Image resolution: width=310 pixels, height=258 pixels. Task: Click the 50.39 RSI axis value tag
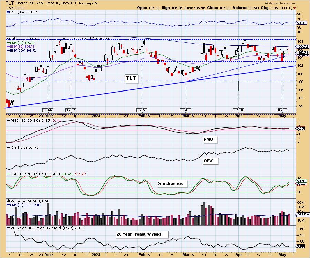tap(301, 23)
